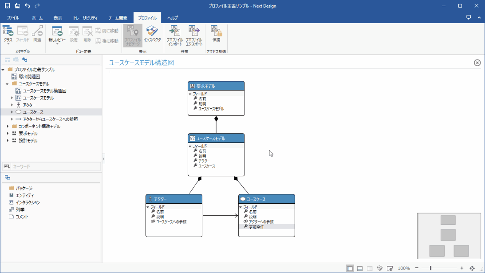Open access control with the 保護 icon

216,32
